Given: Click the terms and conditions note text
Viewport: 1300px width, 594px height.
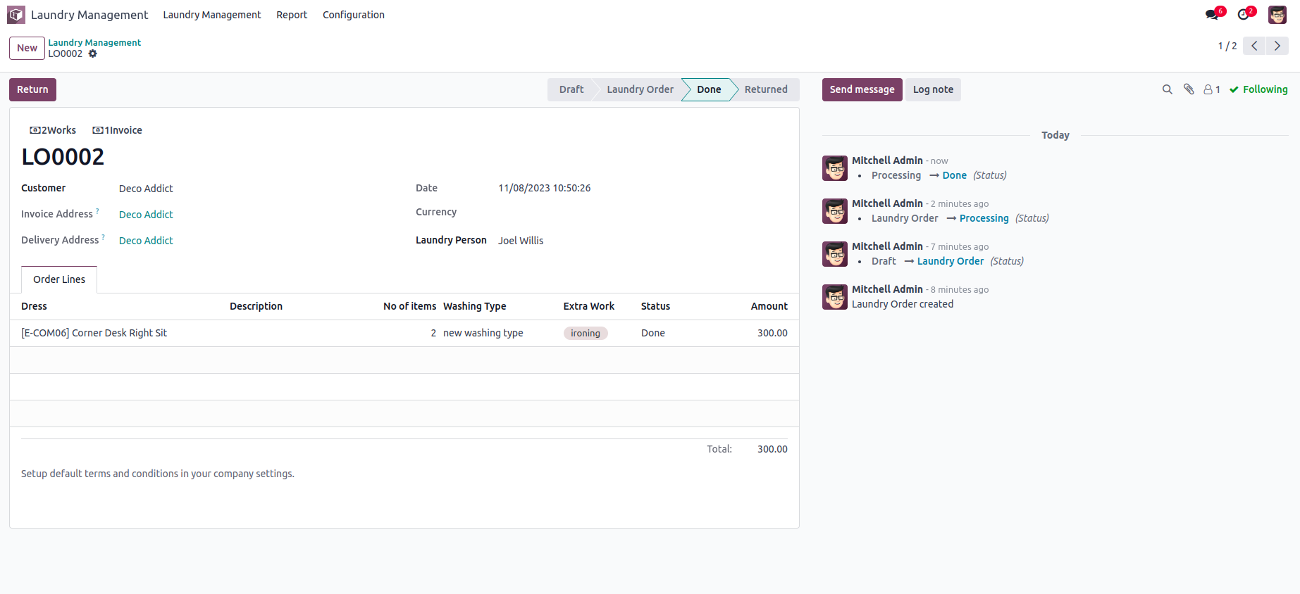Looking at the screenshot, I should 158,474.
